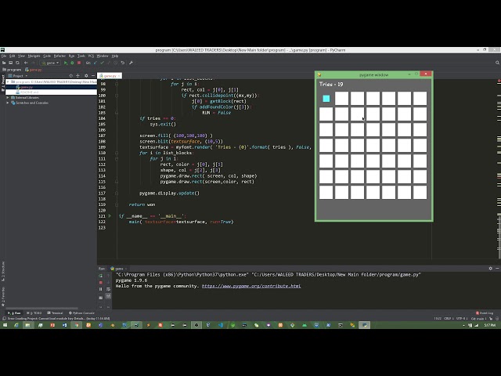
Task: Click white block right of cyan block
Action: tap(341, 99)
